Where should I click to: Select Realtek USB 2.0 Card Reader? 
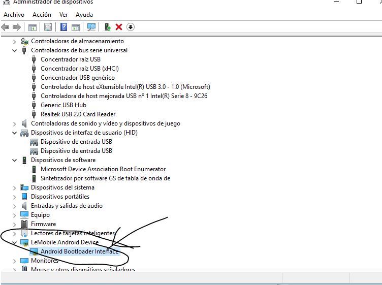pos(78,114)
